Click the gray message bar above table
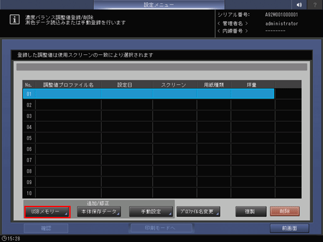The width and height of the screenshot is (323, 242). click(x=162, y=67)
